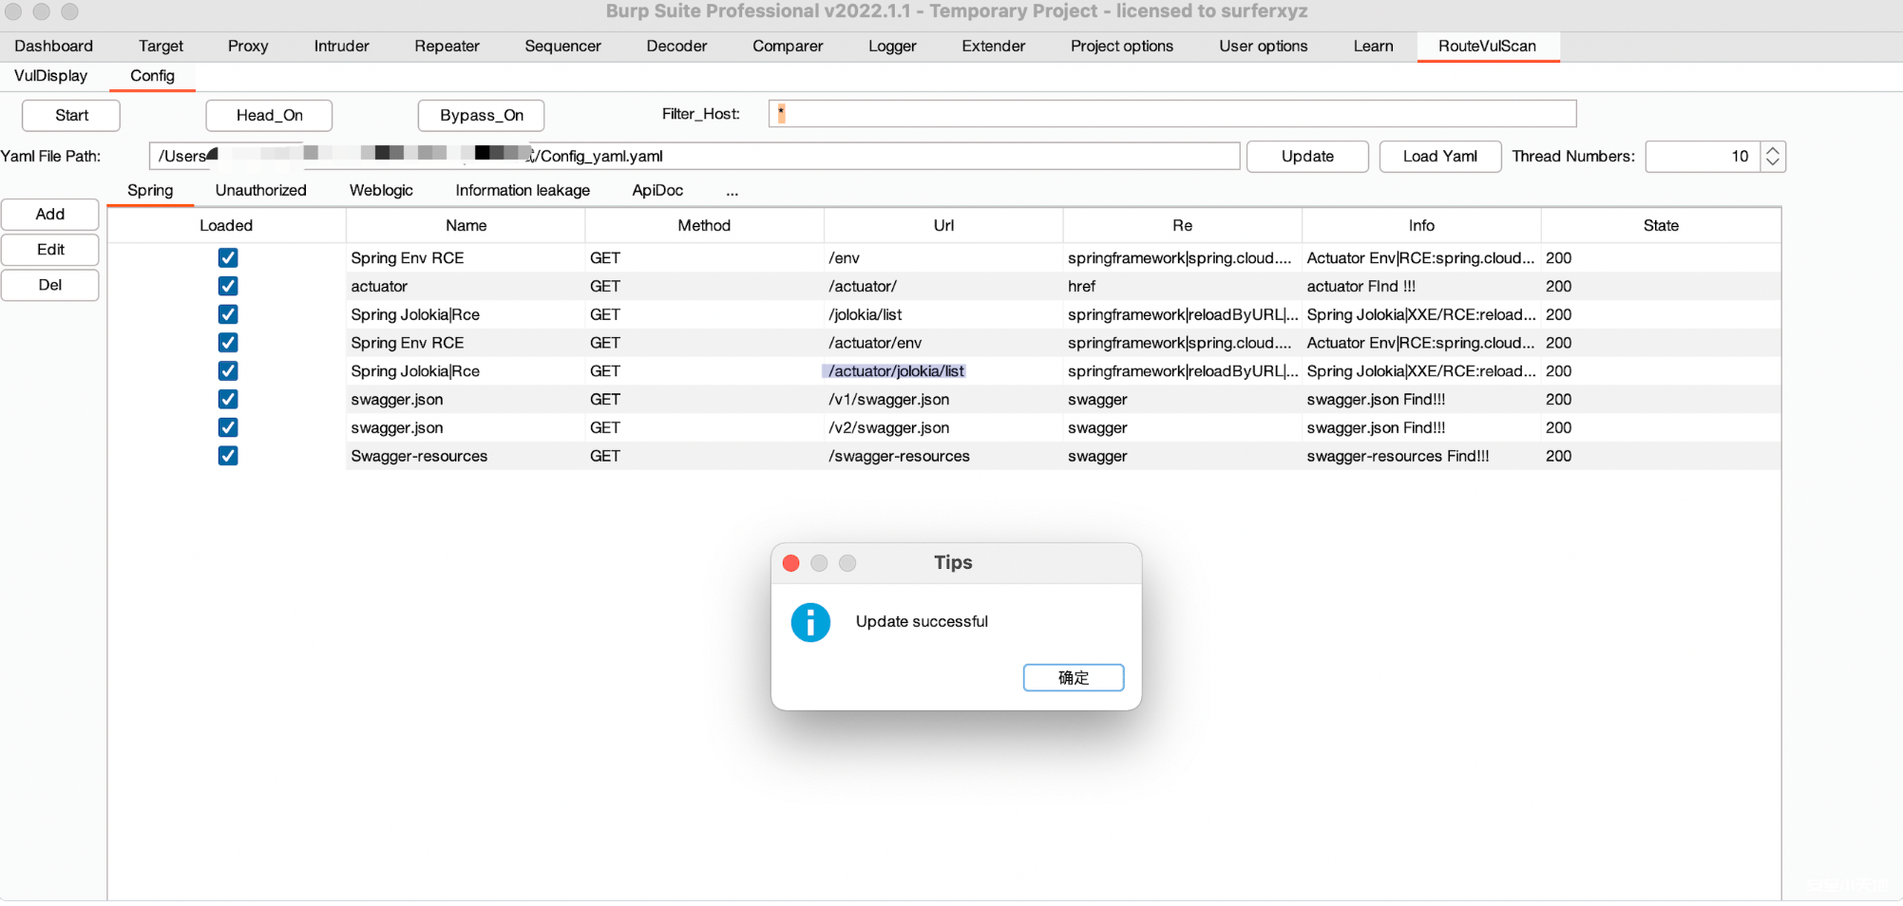Uncheck the Swagger-resources scan rule
Viewport: 1903px width, 906px height.
coord(227,456)
